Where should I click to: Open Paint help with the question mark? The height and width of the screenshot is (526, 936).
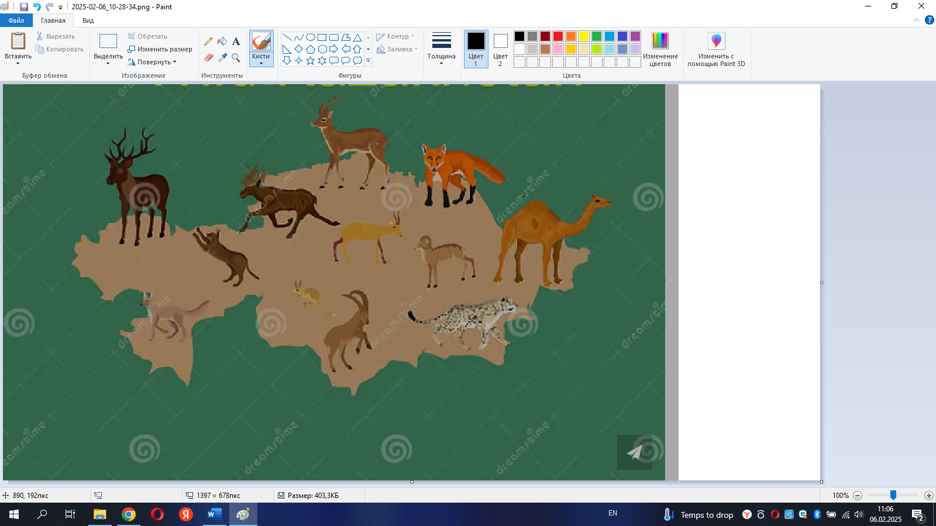(929, 20)
